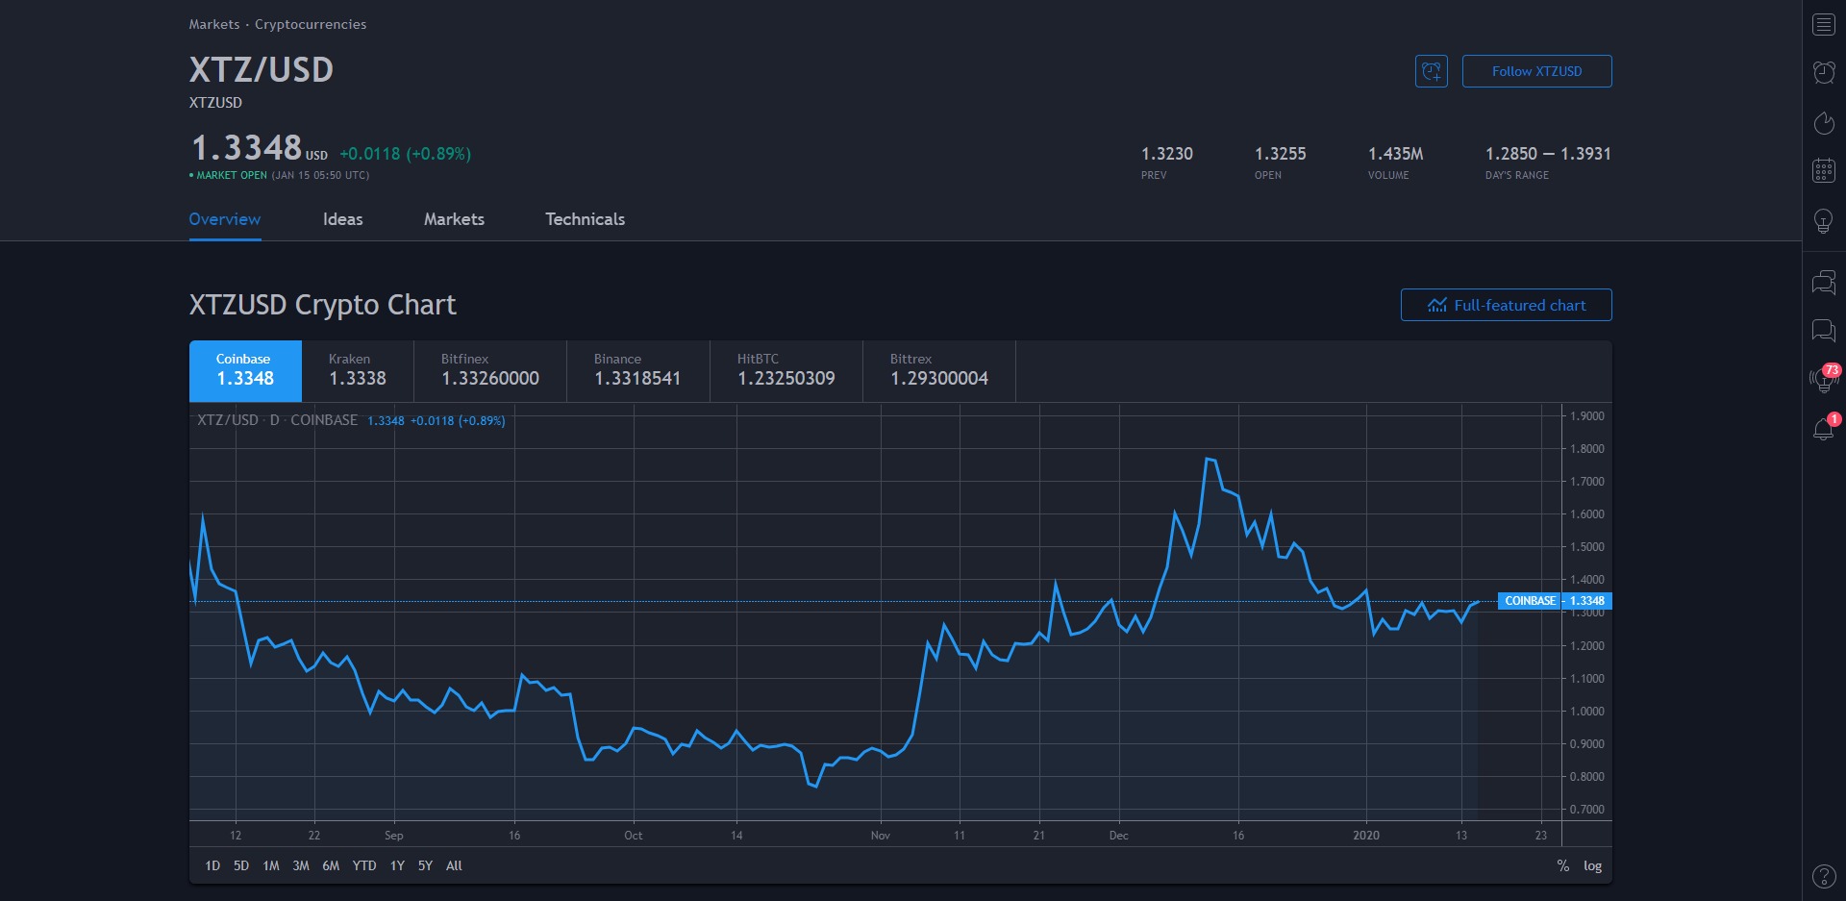Switch to the Ideas tab
1846x901 pixels.
[343, 219]
